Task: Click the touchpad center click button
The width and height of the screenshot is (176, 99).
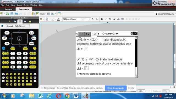Action: coord(20,38)
